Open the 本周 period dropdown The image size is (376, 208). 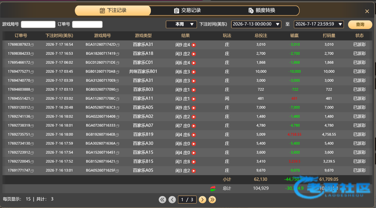181,24
